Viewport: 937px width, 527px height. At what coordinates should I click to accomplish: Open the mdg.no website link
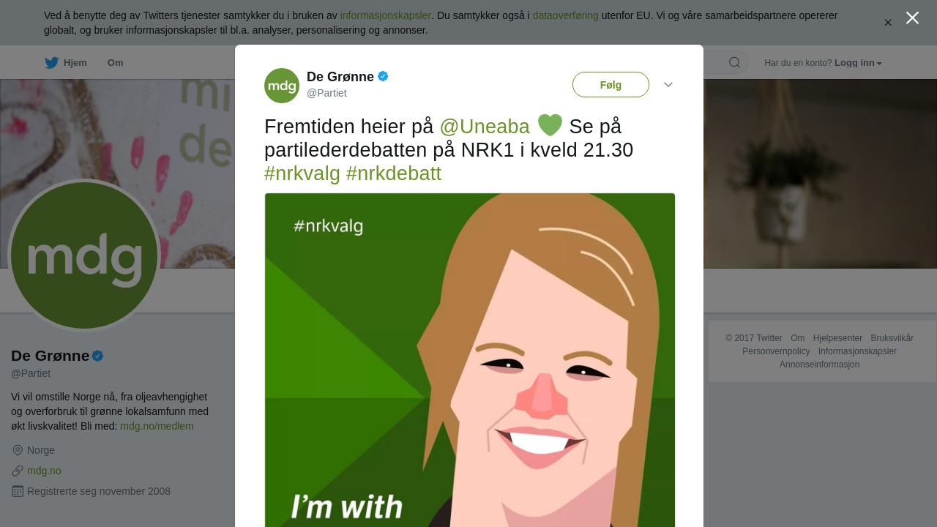pos(44,471)
